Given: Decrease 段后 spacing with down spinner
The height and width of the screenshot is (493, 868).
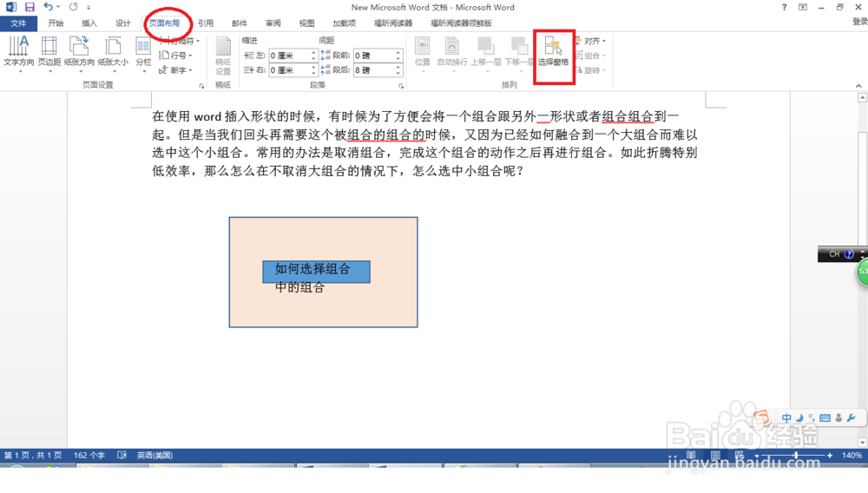Looking at the screenshot, I should 398,74.
